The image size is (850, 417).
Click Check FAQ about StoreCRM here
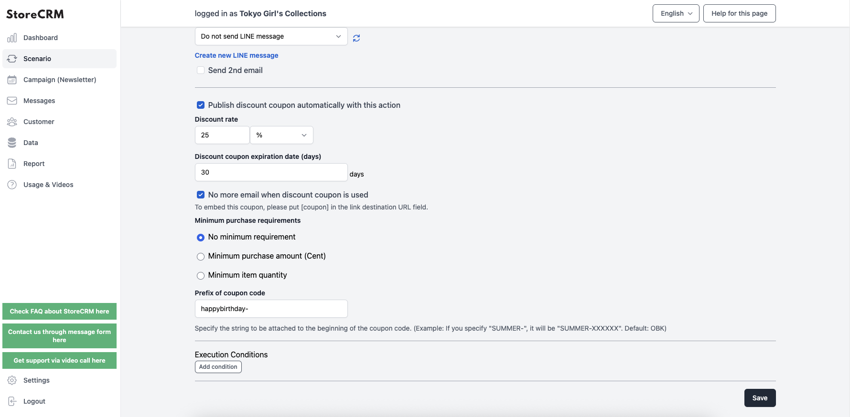(59, 311)
